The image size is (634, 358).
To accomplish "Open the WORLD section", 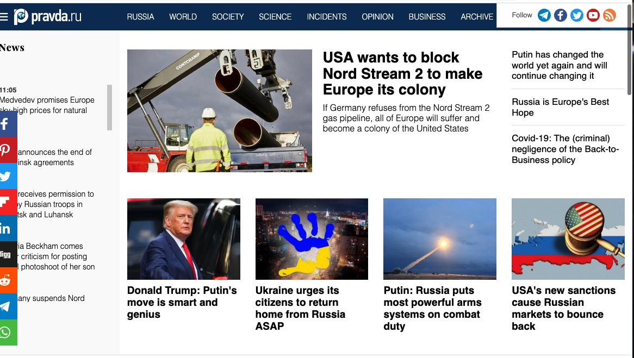I will coord(183,16).
